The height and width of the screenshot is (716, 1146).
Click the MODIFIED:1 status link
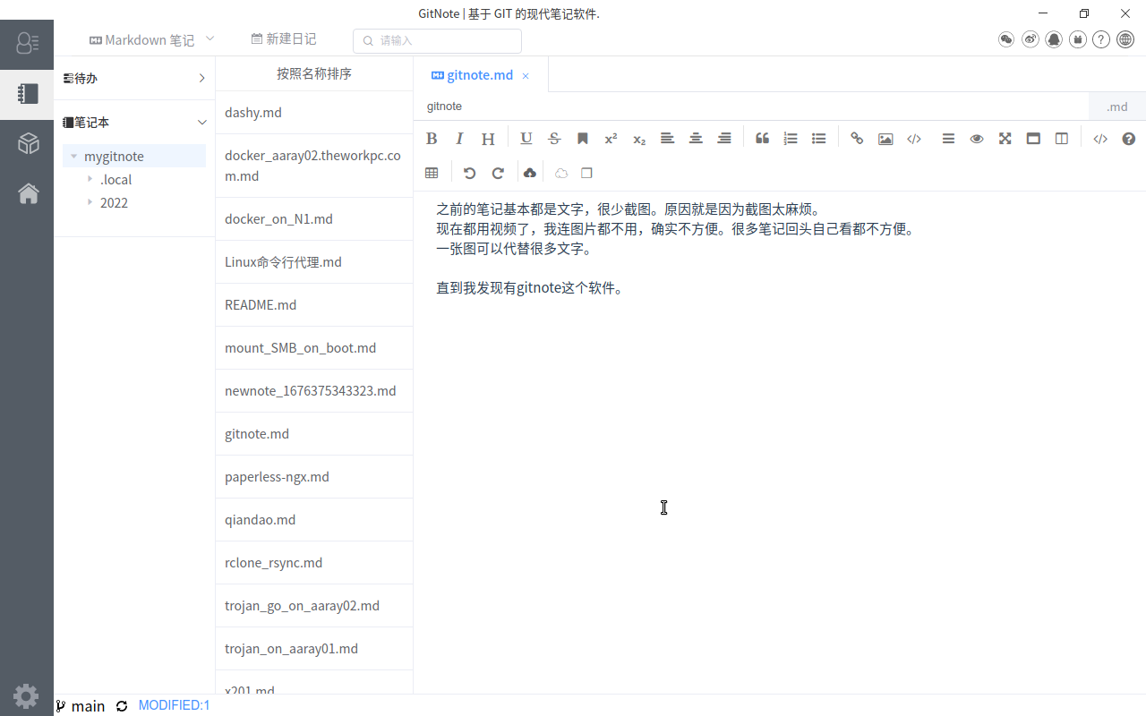tap(175, 705)
